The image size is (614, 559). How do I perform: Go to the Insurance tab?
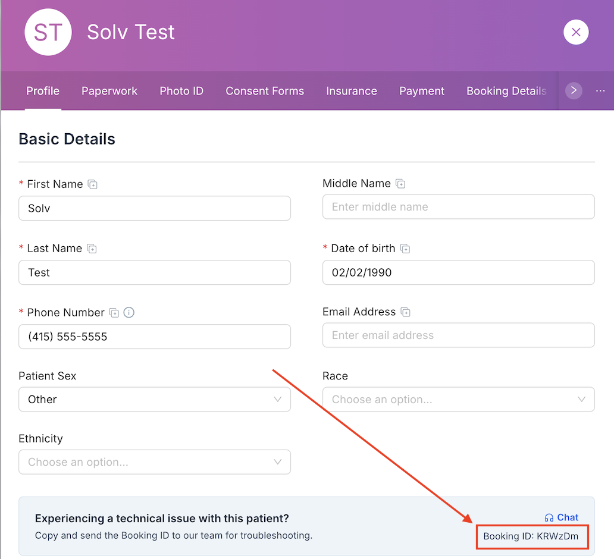click(x=352, y=91)
